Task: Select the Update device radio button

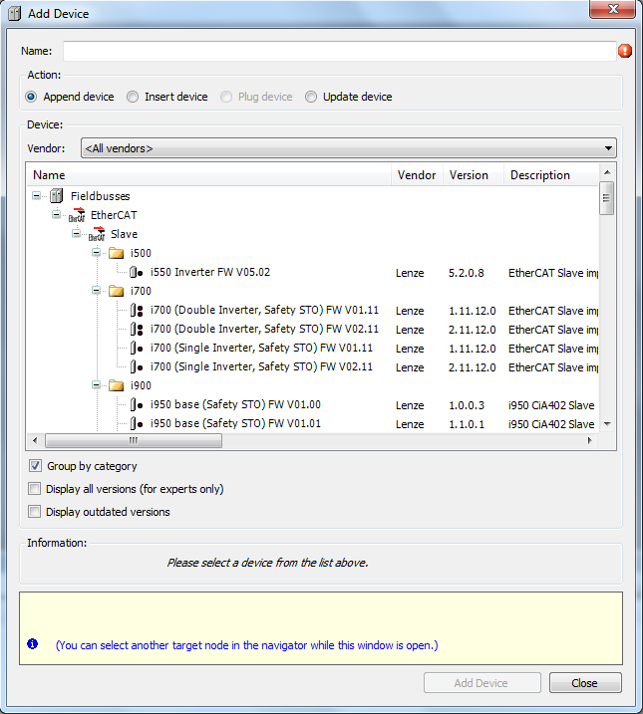Action: (x=311, y=97)
